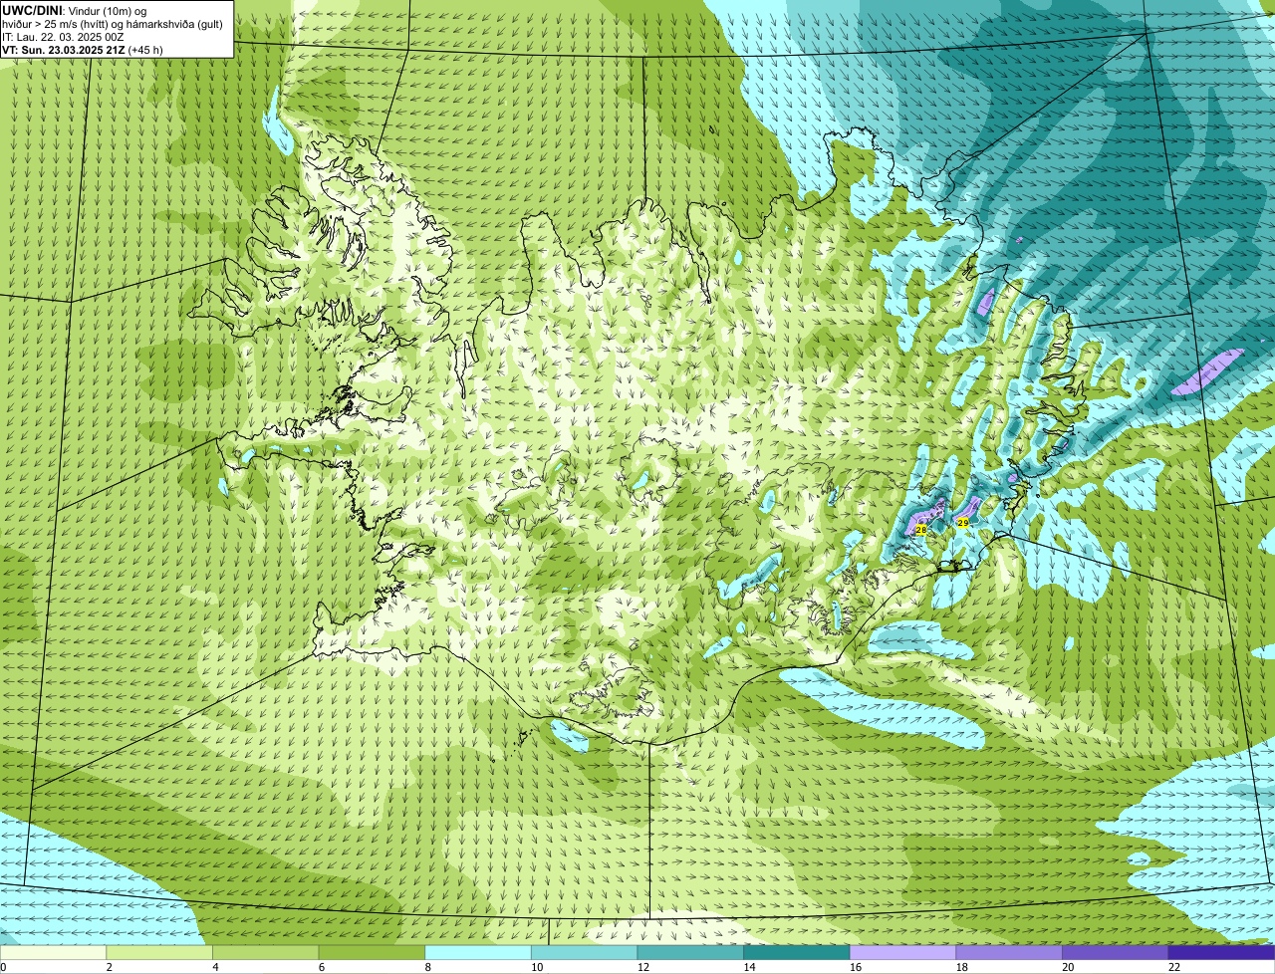Click the 8–10 m/s light cyan legend swatch
The width and height of the screenshot is (1275, 974).
point(478,952)
